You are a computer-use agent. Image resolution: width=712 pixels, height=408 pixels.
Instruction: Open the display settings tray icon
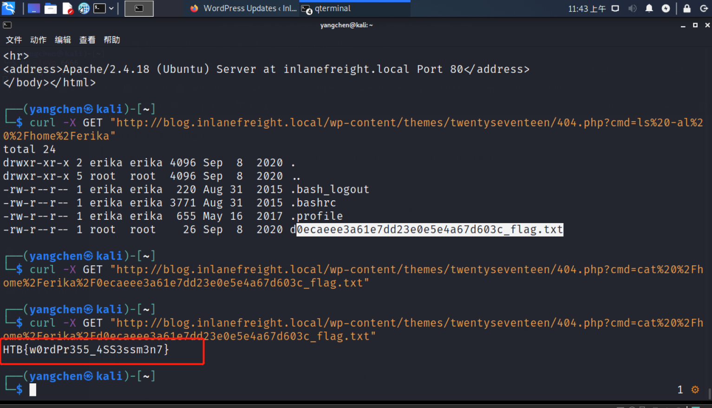click(615, 8)
